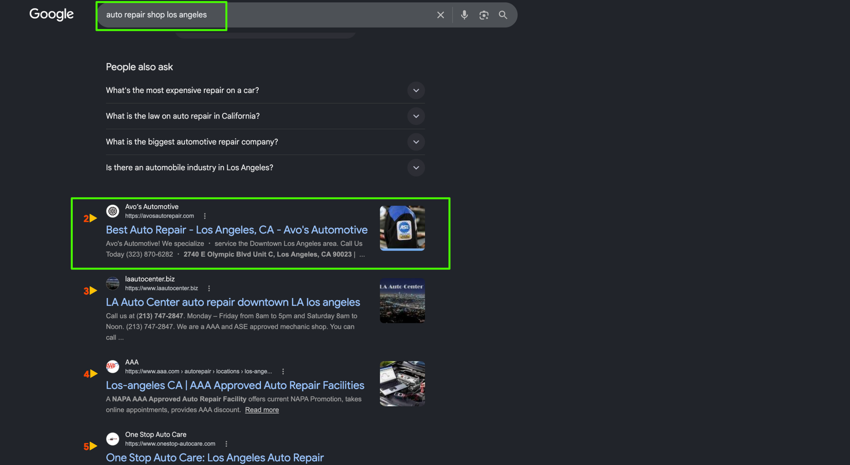Open "One Stop Auto Care: Los Angeles Auto Repair"

point(215,458)
